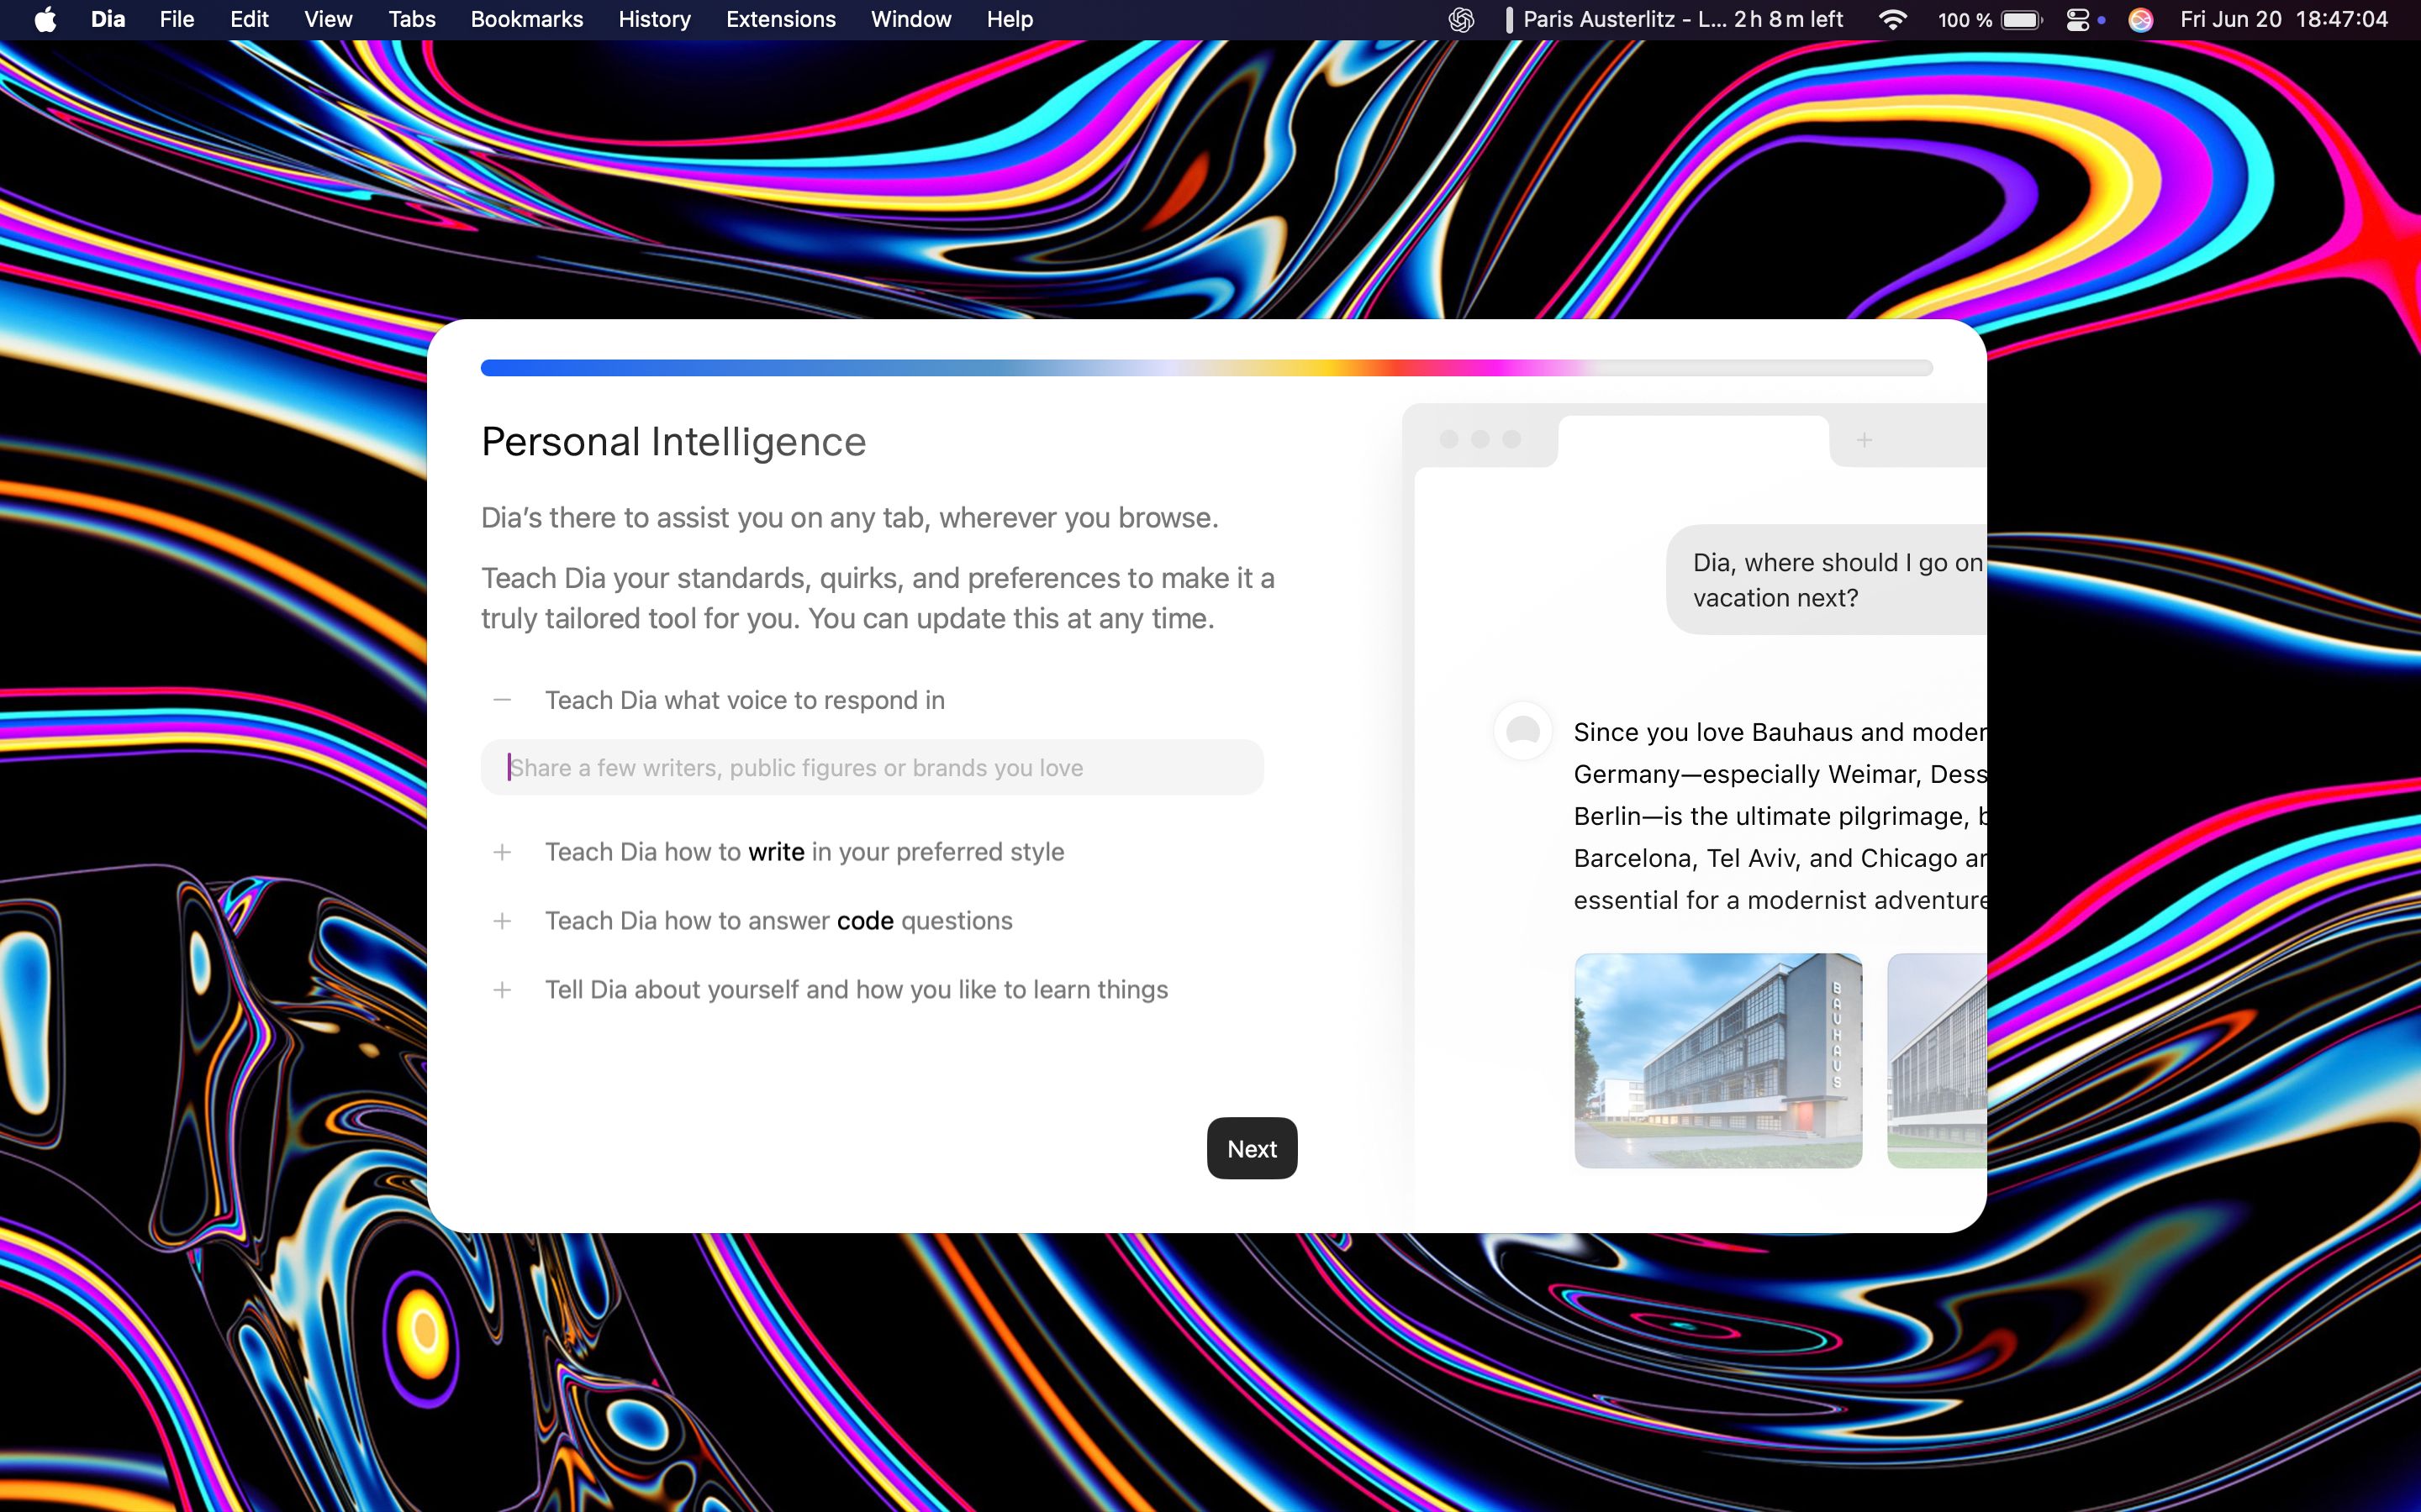Click the Siri icon in the menu bar
The image size is (2421, 1512).
(2140, 20)
